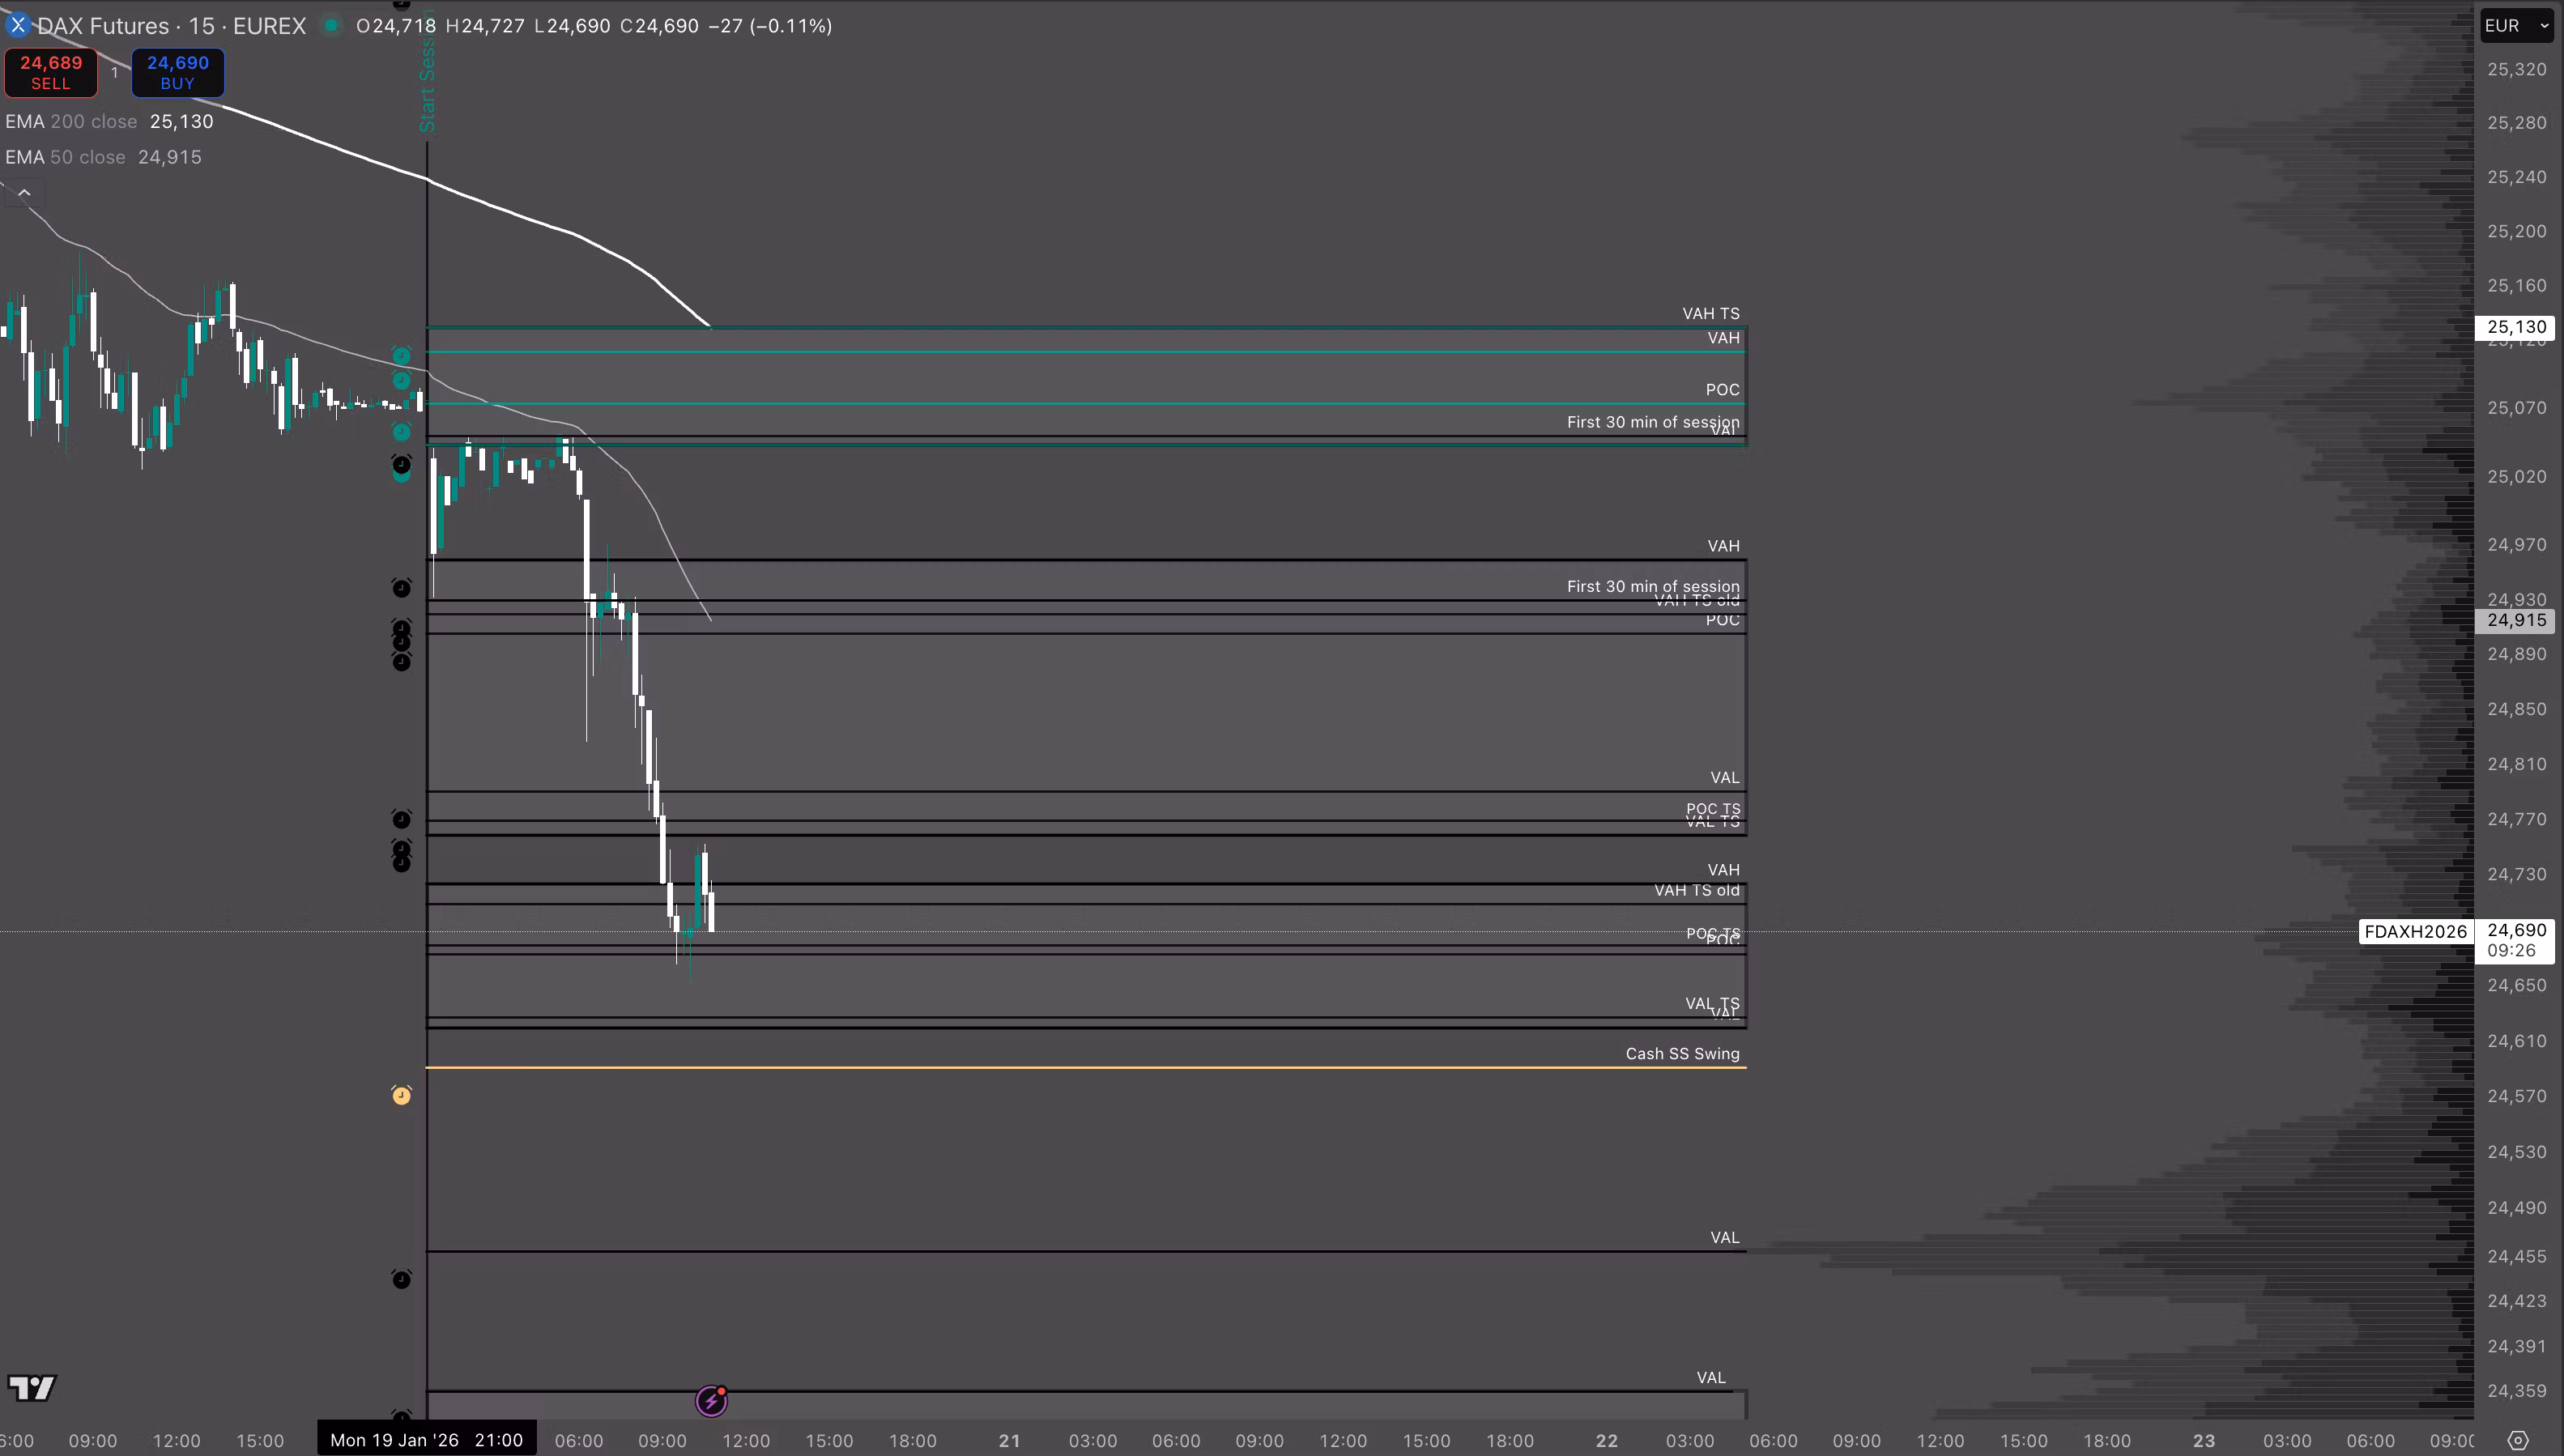The width and height of the screenshot is (2564, 1456).
Task: Click the 25,320 price axis value
Action: pyautogui.click(x=2516, y=69)
